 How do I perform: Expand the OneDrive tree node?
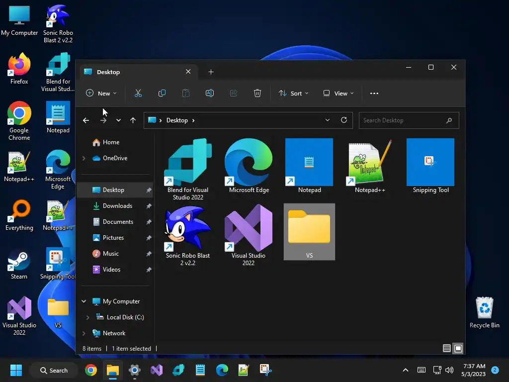(84, 158)
